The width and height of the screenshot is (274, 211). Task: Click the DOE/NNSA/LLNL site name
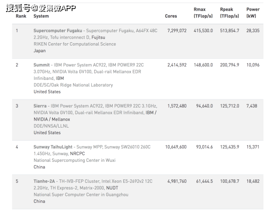click(x=51, y=126)
